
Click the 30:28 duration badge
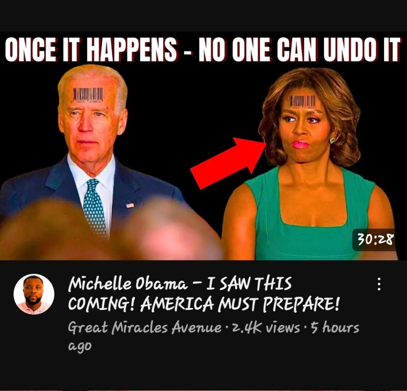tap(374, 240)
